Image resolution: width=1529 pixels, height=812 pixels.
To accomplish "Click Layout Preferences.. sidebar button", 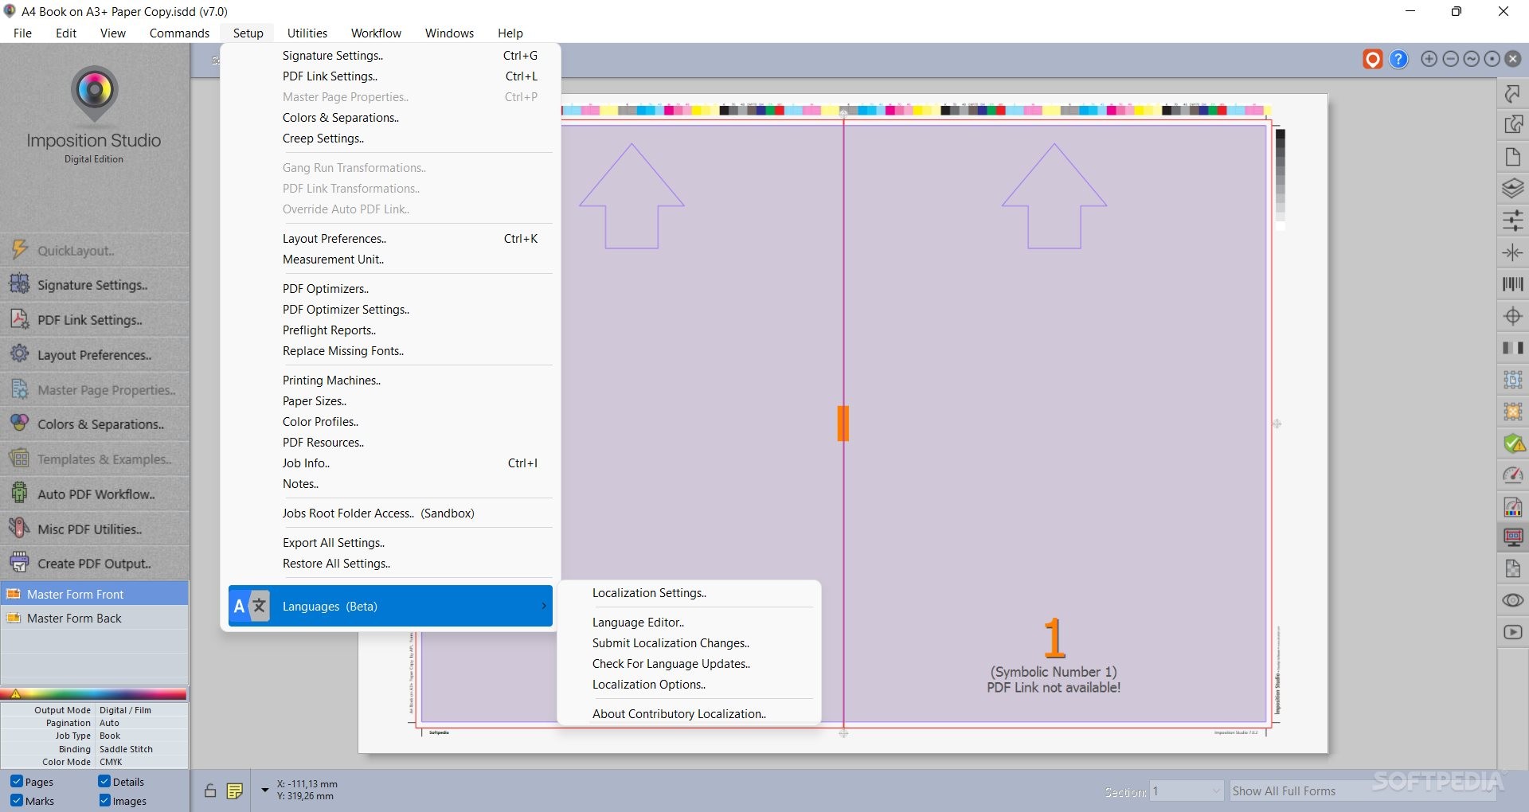I will [x=95, y=355].
